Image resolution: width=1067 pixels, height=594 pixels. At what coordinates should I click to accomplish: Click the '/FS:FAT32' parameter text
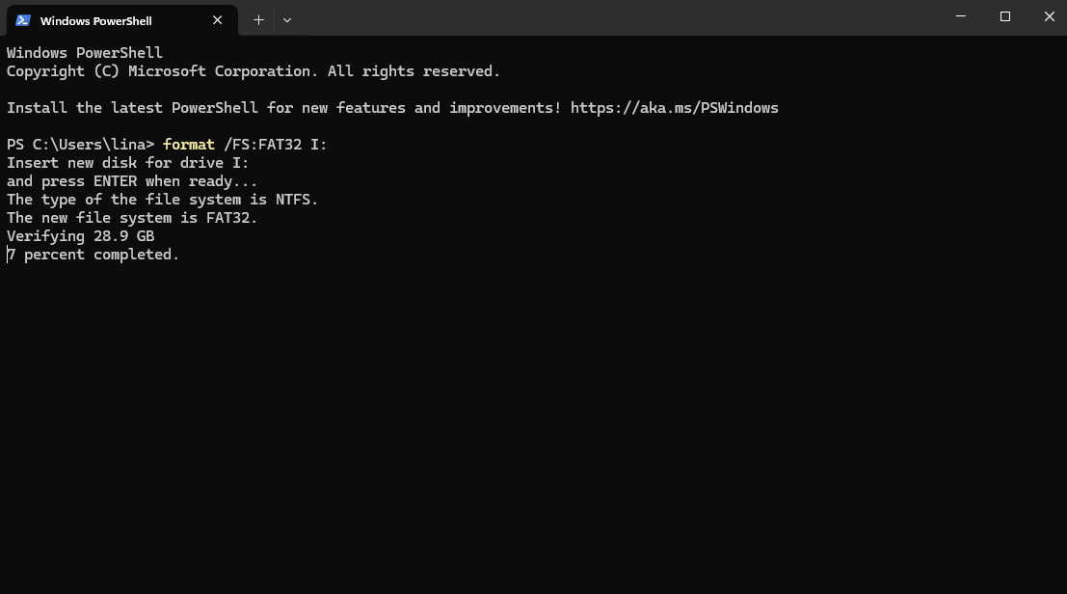coord(262,145)
